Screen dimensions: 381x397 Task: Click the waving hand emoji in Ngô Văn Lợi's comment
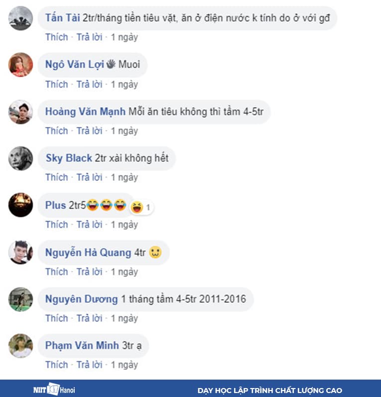pos(111,64)
